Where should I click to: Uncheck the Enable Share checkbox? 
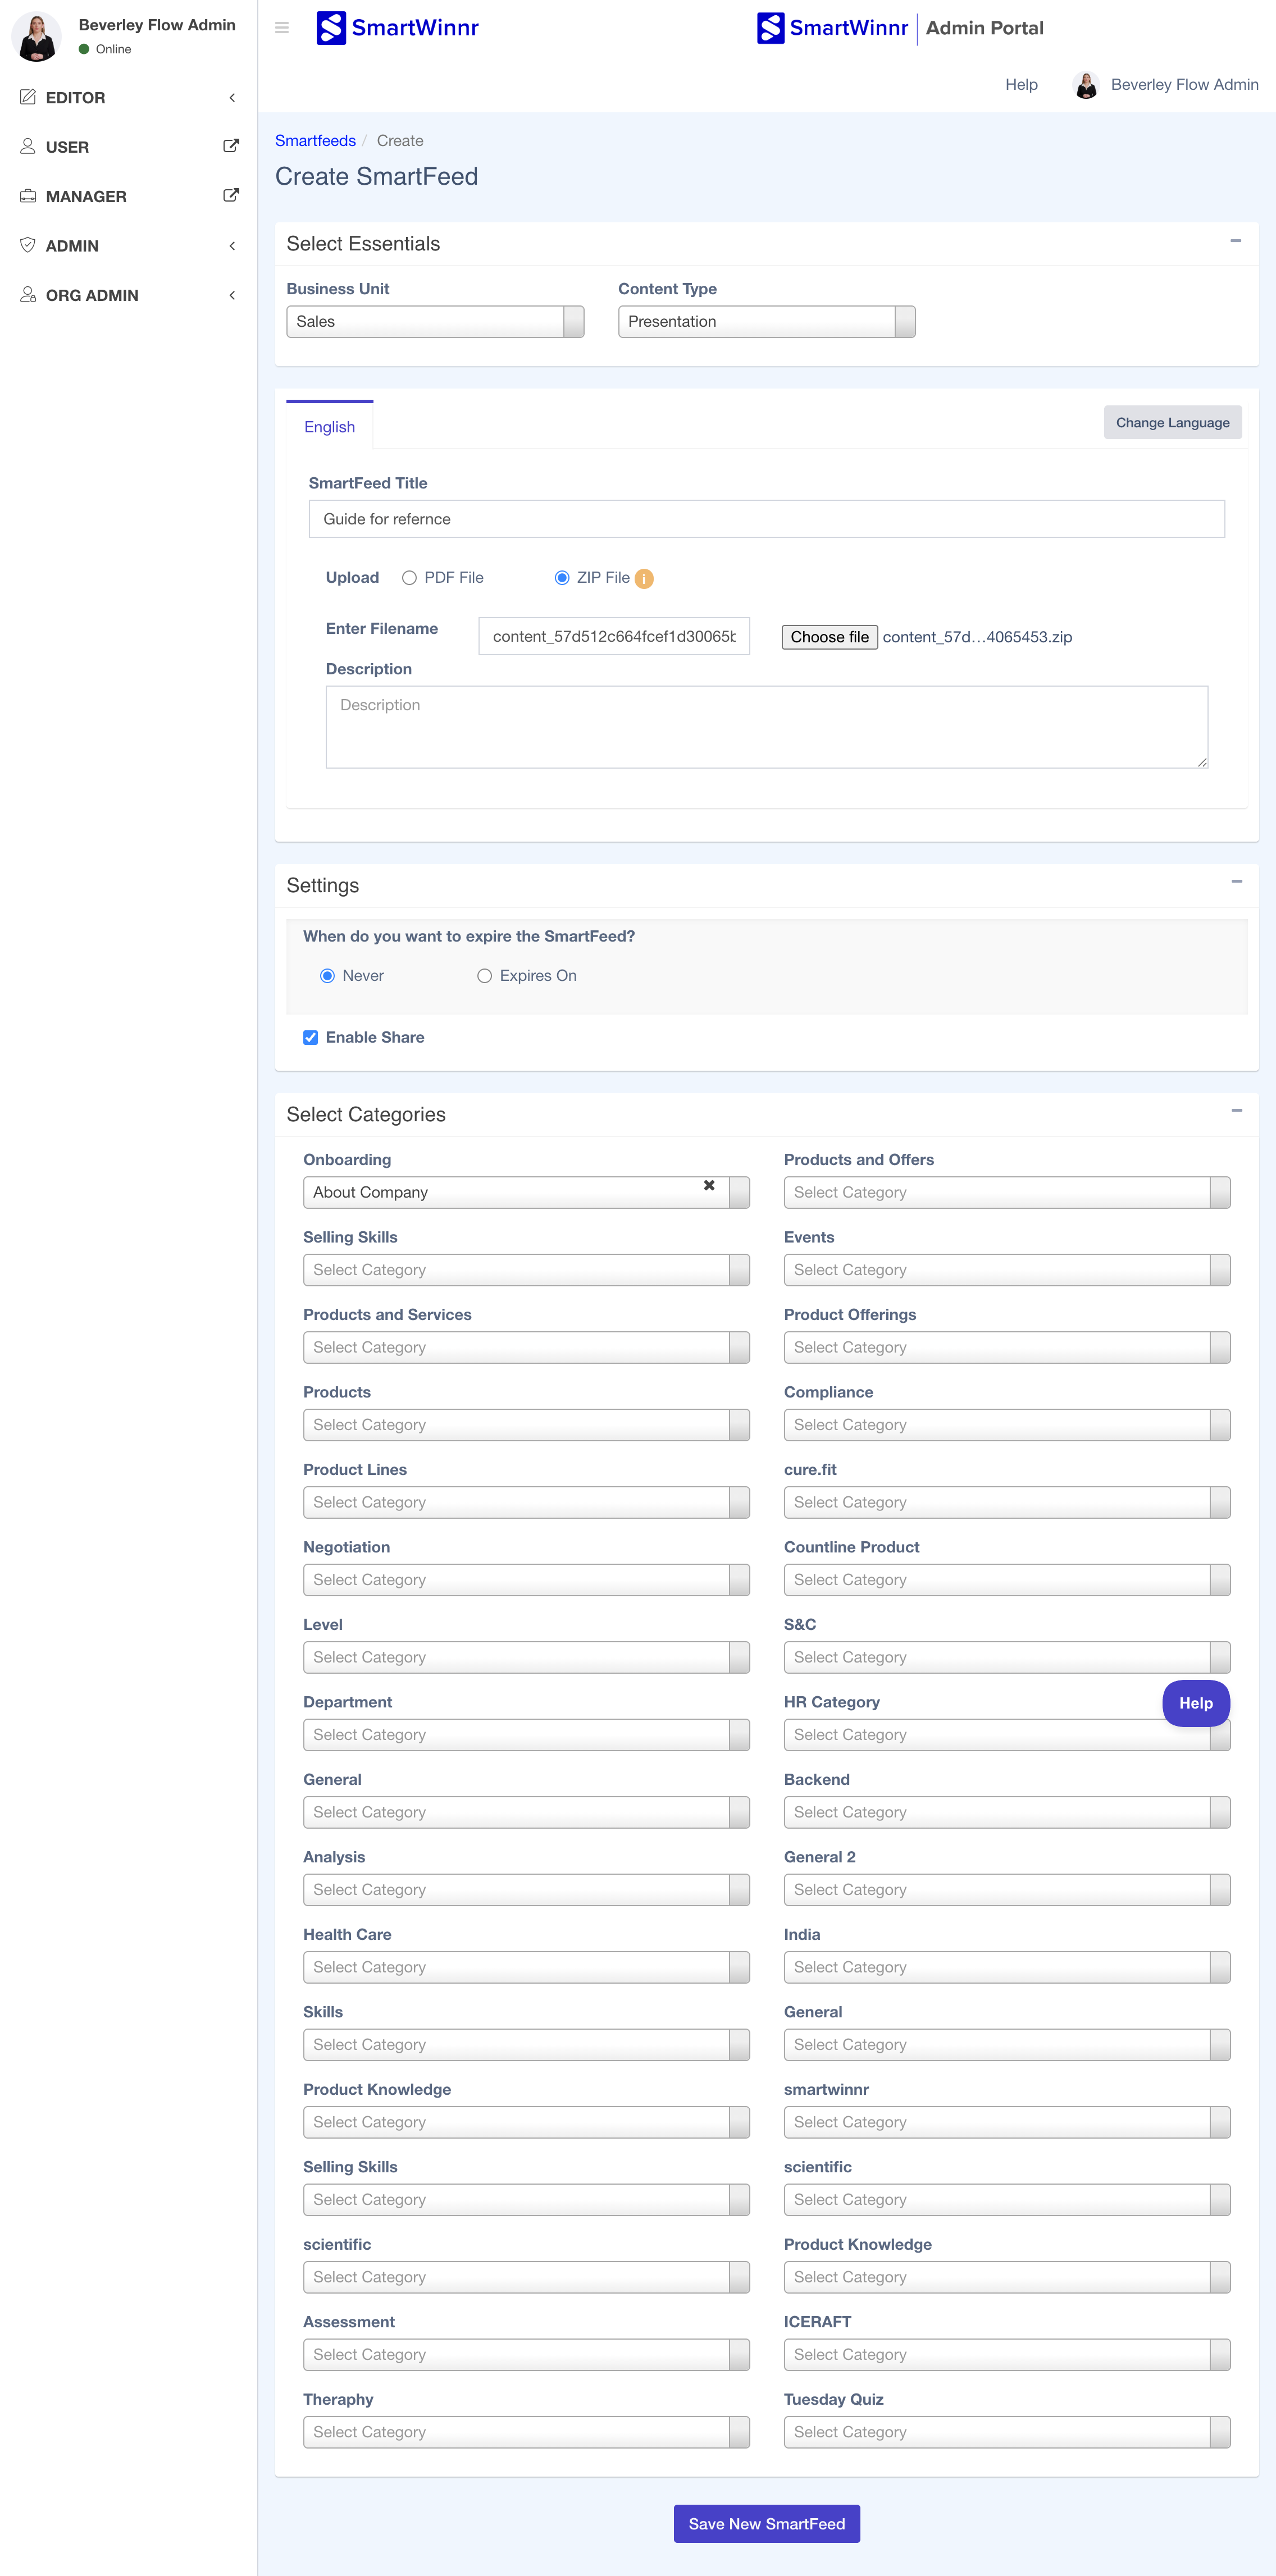pos(311,1038)
